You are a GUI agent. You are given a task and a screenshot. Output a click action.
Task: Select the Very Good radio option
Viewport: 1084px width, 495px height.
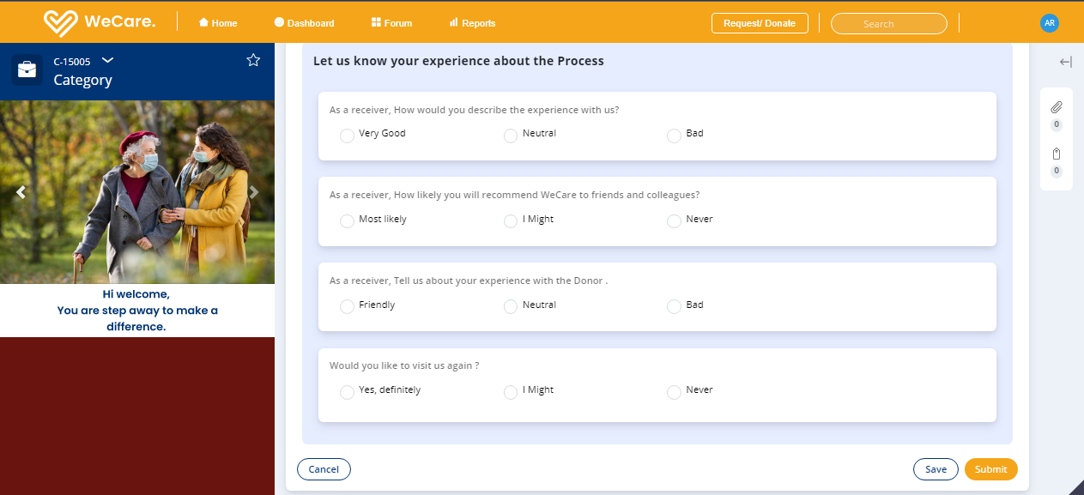[x=347, y=136]
